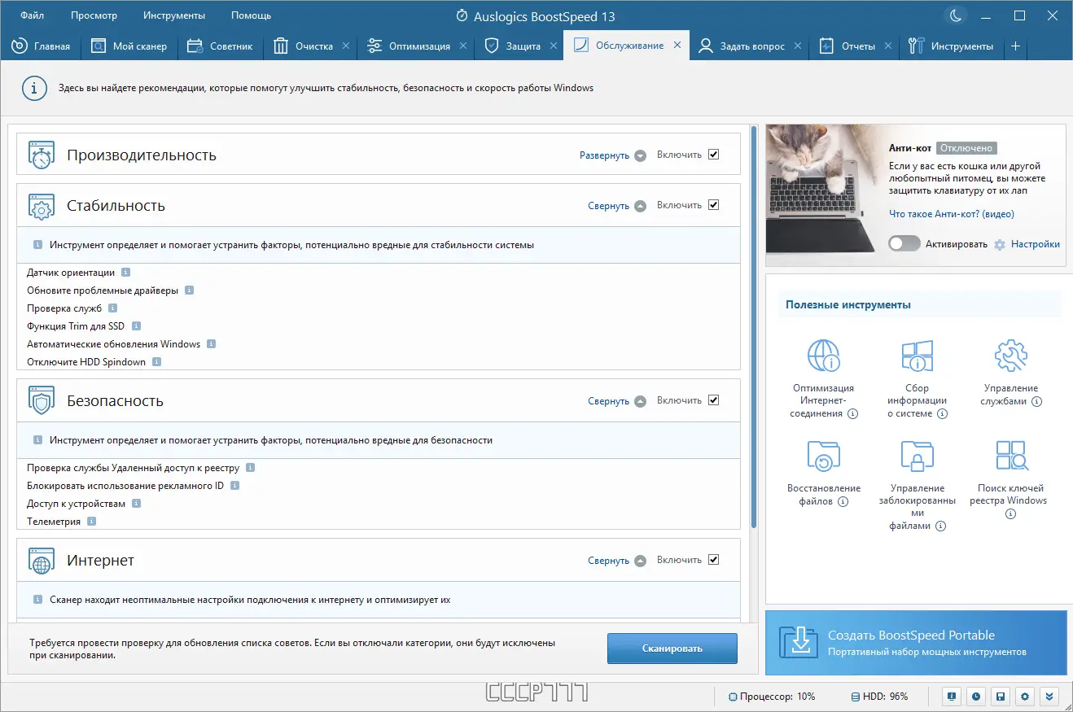Click the HDD: 96% status indicator

click(x=879, y=697)
